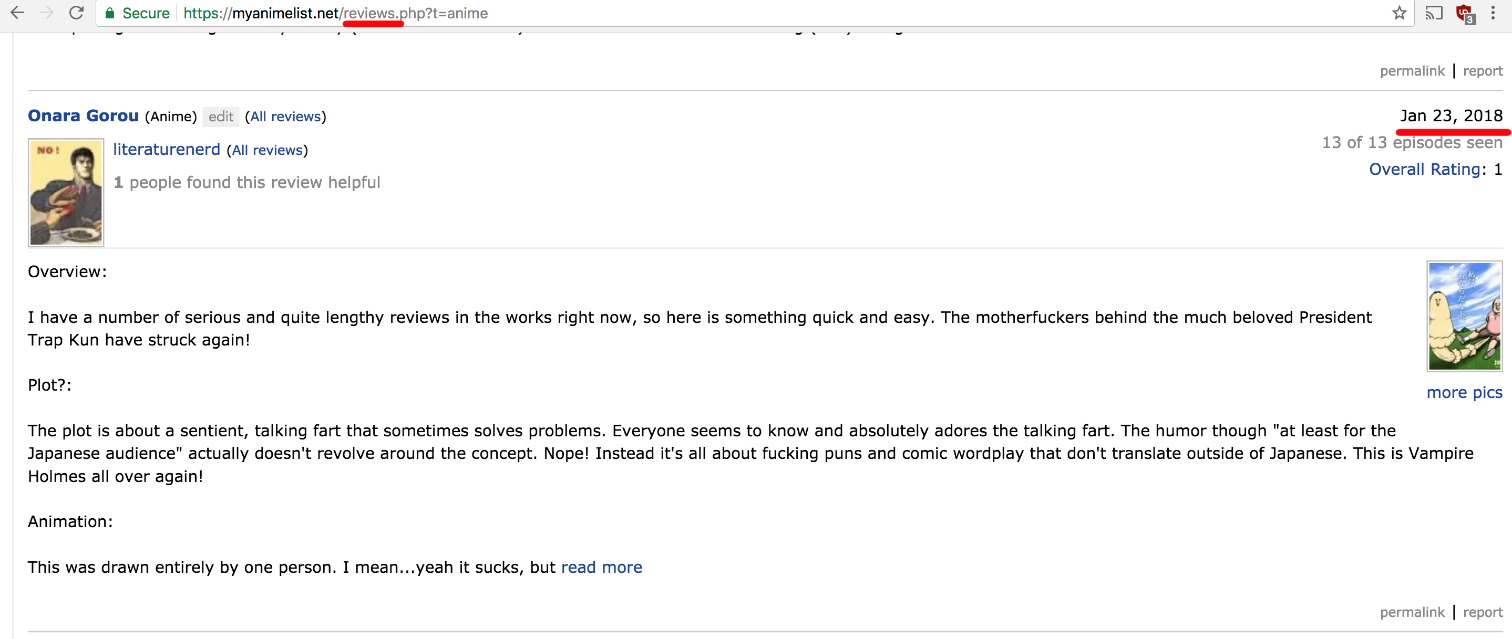Open the red shield extension icon
The image size is (1512, 639).
(x=1465, y=14)
